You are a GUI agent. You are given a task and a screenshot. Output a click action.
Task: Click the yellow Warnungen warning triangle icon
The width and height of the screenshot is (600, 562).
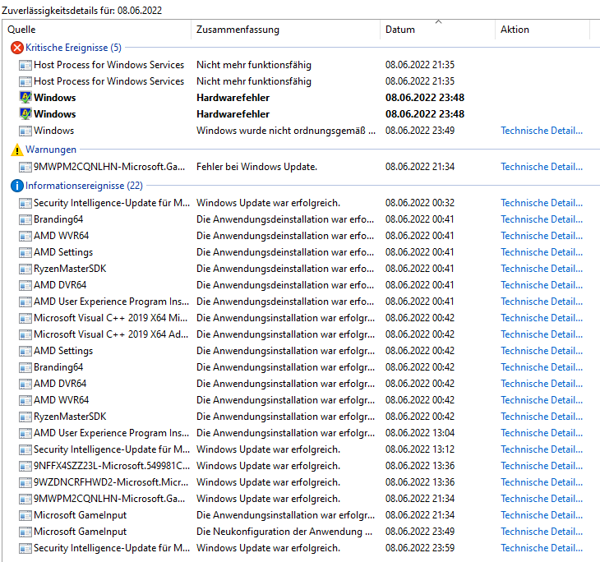[x=16, y=150]
